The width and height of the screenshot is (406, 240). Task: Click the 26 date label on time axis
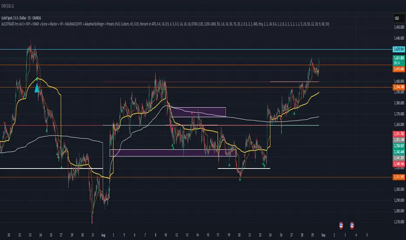coord(281,235)
